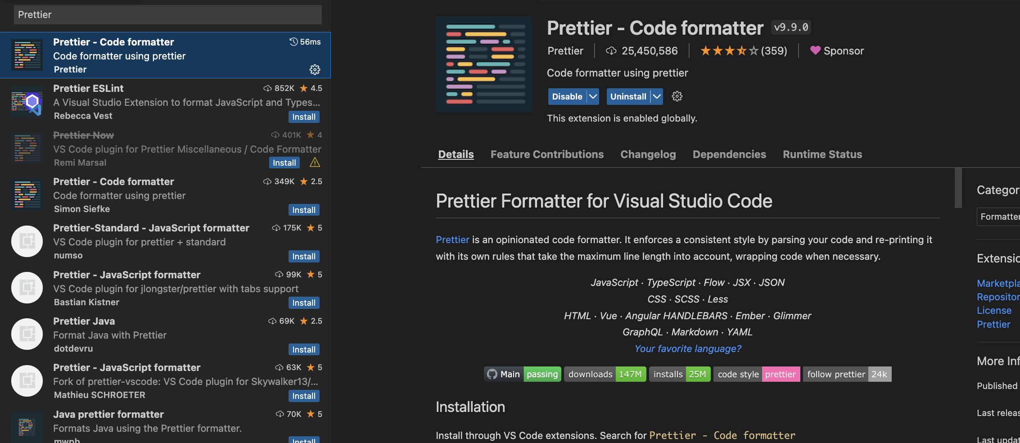Click the deprecated Prettier Now extension icon
The height and width of the screenshot is (443, 1020).
point(27,148)
